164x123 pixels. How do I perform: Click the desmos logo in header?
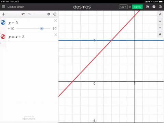82,7
